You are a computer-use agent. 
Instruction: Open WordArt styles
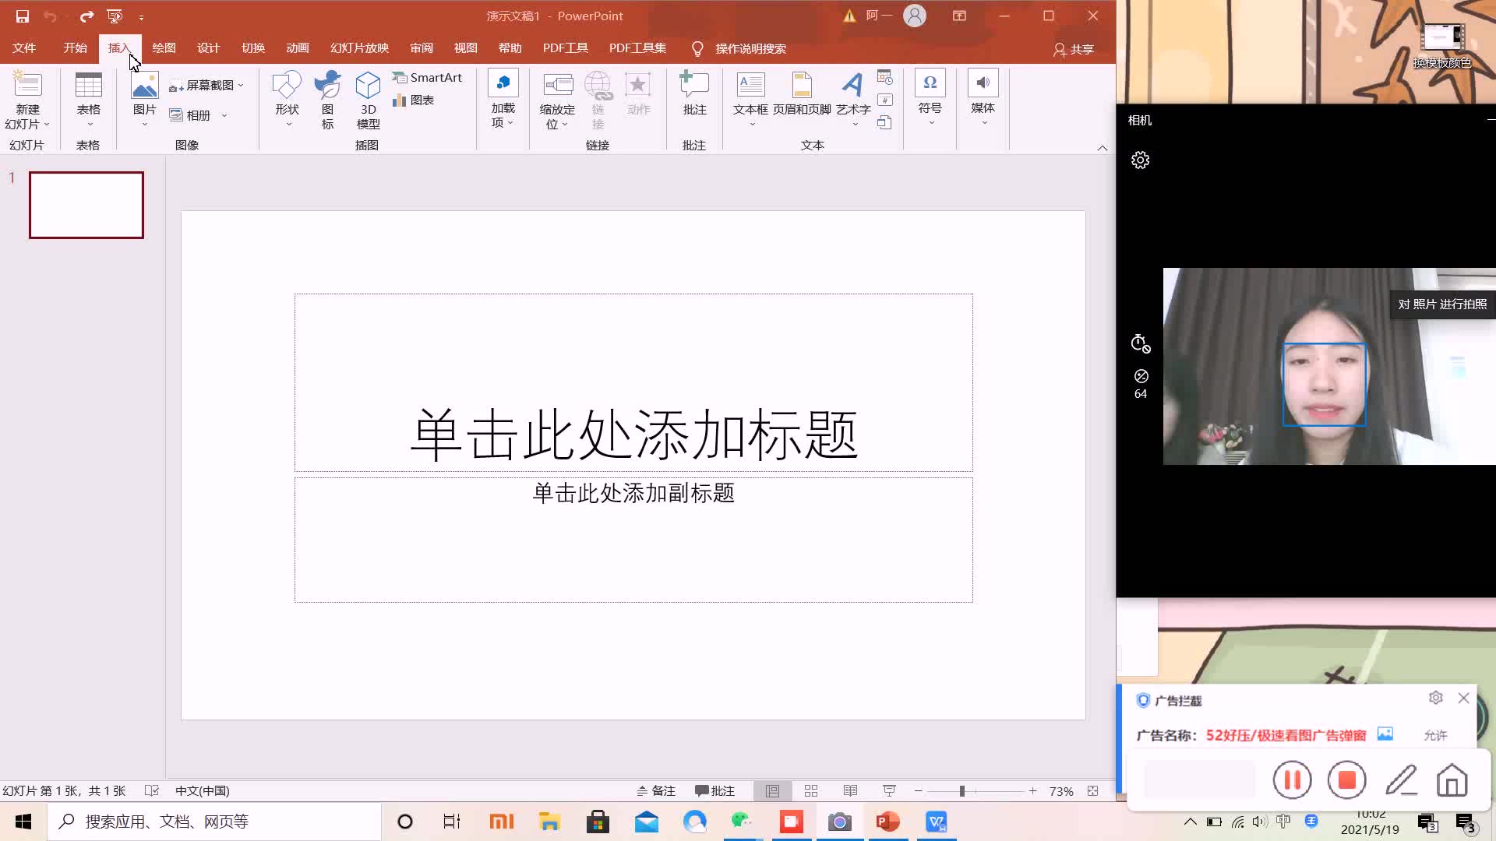pyautogui.click(x=853, y=86)
